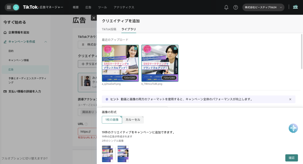The image size is (303, 164).
Task: Click the URL https:// input field
Action: (87, 132)
